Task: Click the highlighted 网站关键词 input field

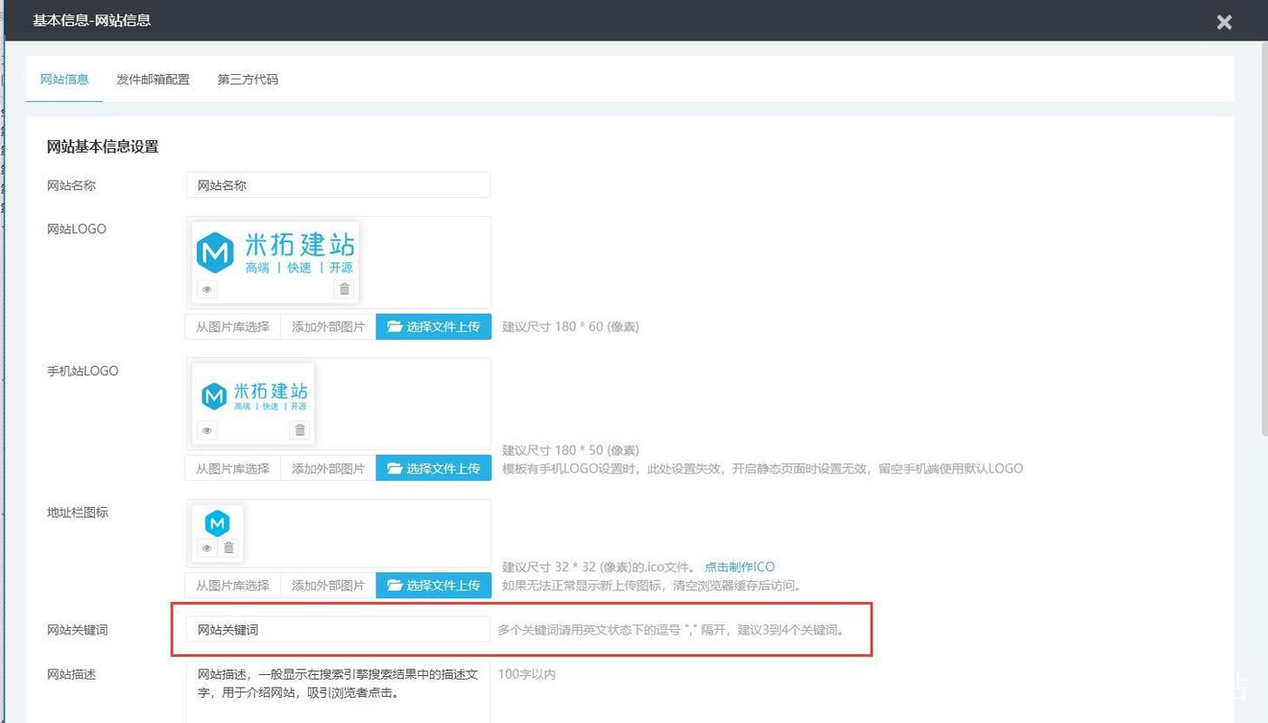Action: (339, 629)
